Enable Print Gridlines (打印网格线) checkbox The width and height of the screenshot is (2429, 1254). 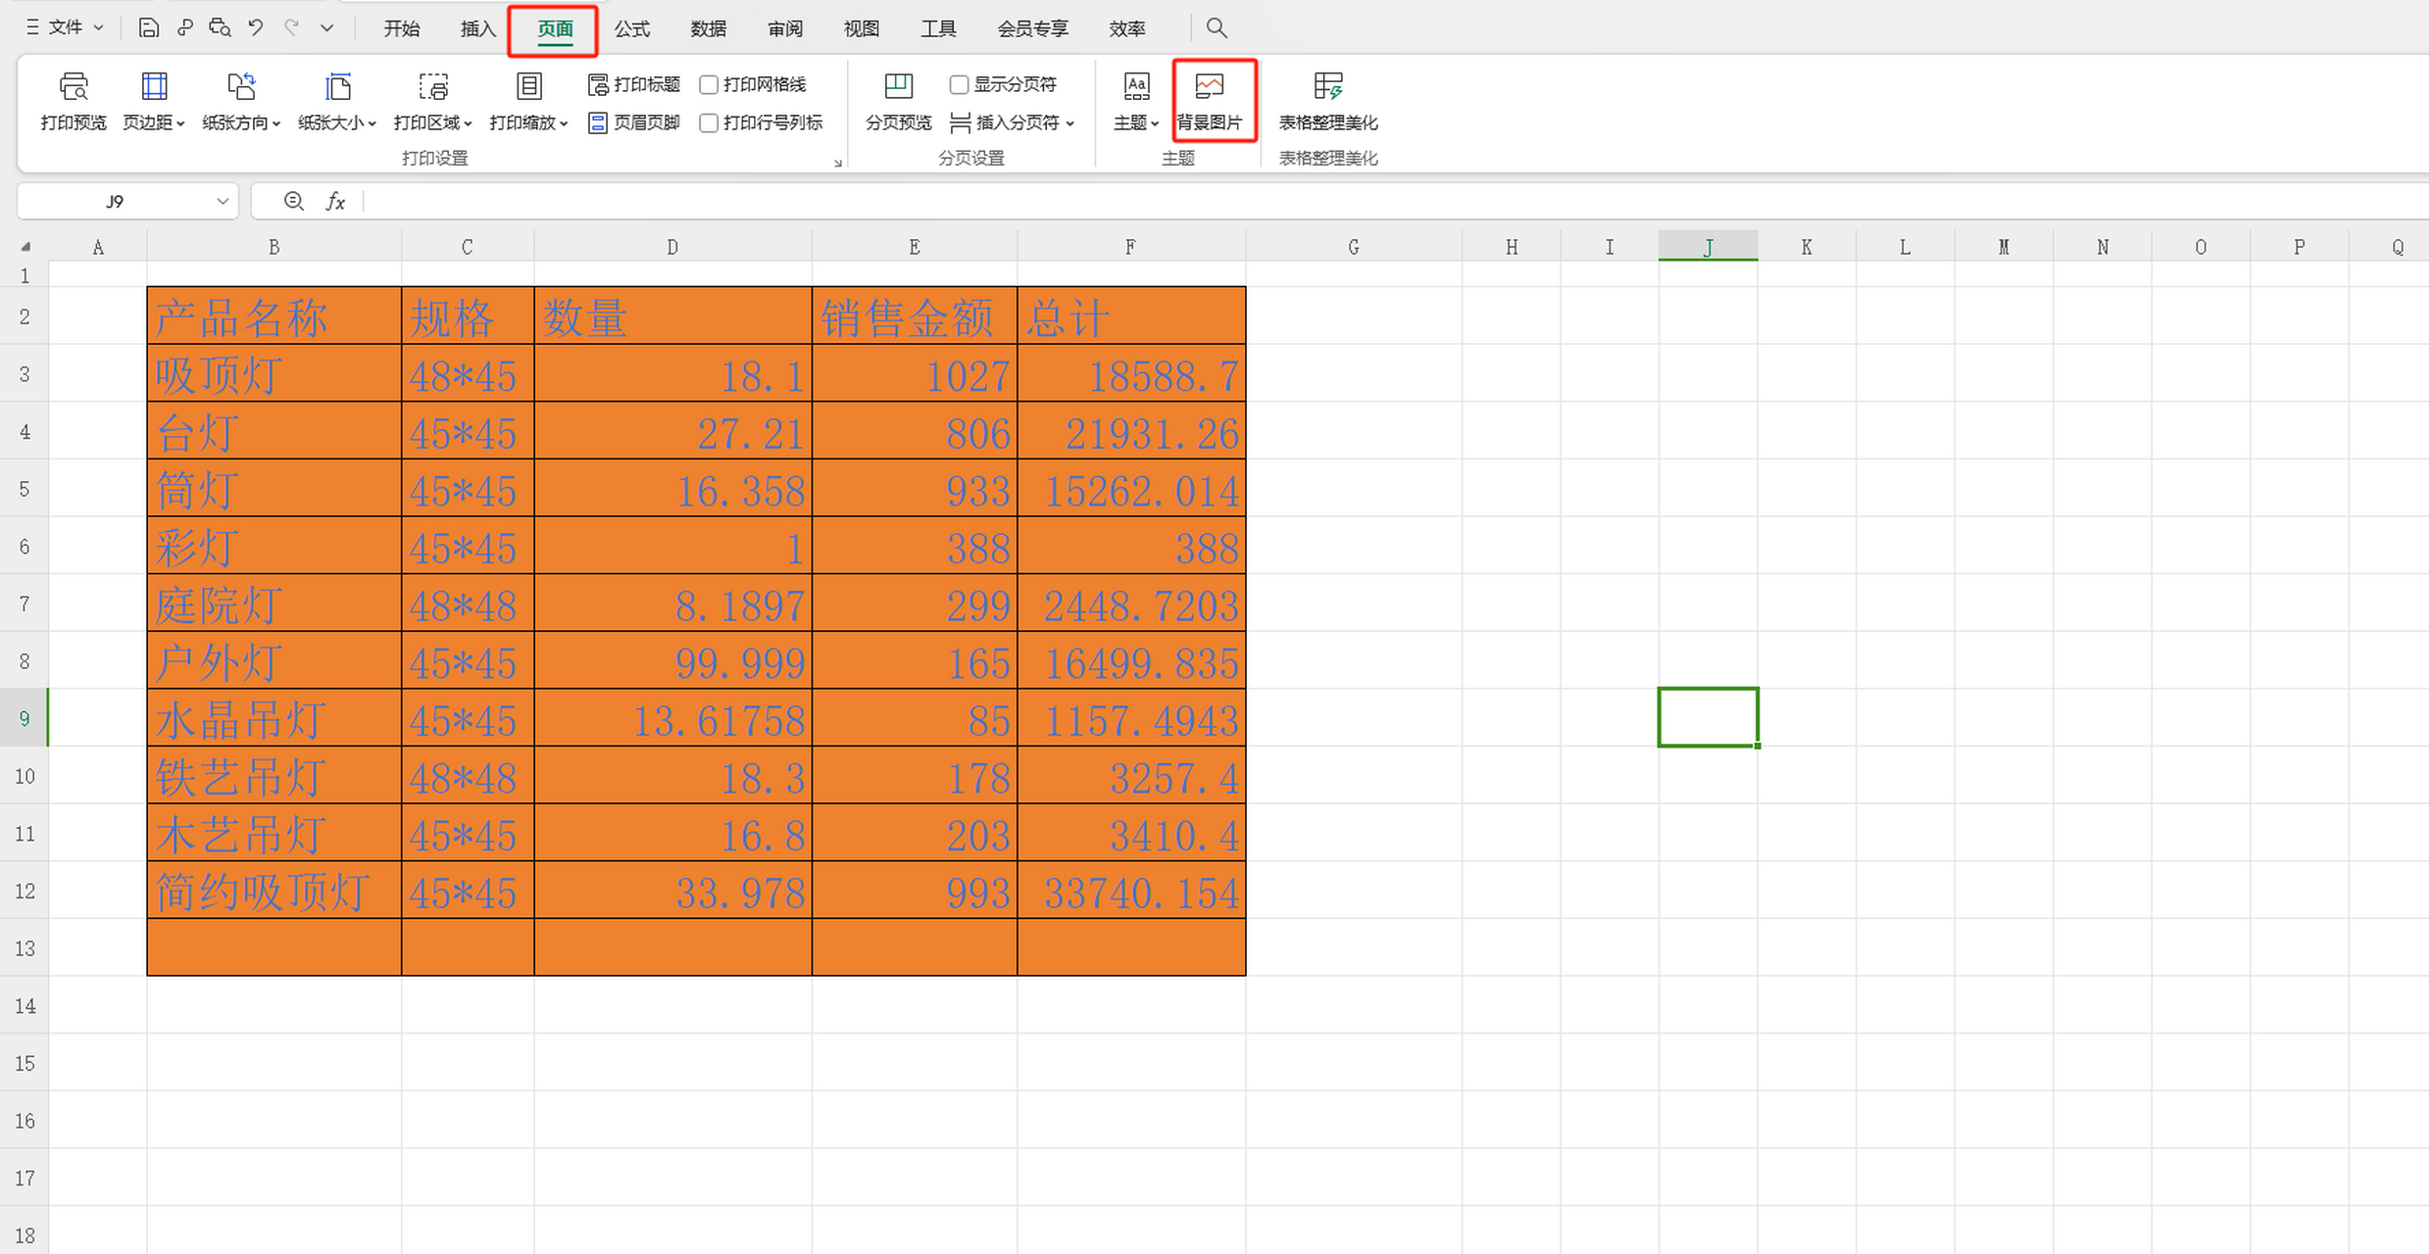[709, 85]
